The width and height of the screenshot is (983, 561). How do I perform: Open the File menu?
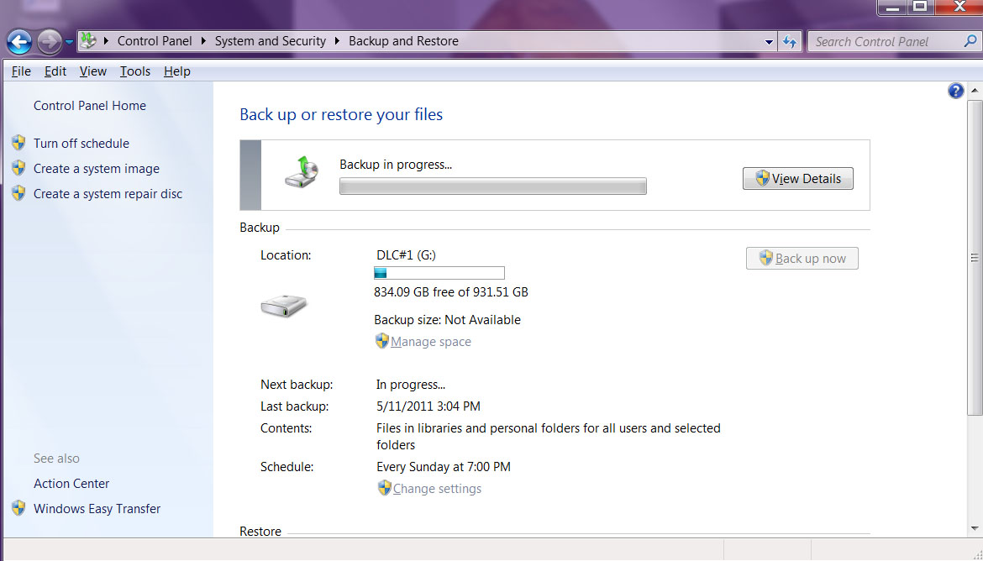pos(21,71)
